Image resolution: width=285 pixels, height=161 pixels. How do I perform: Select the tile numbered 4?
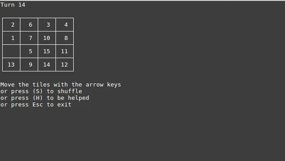pyautogui.click(x=65, y=25)
